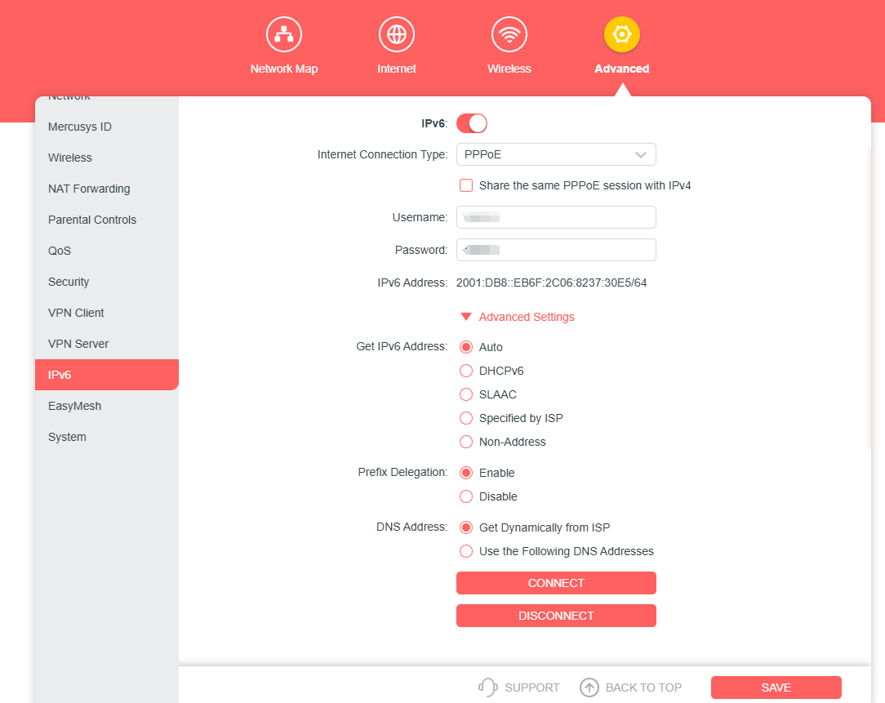This screenshot has height=703, width=885.
Task: Click the Password input field
Action: 556,250
